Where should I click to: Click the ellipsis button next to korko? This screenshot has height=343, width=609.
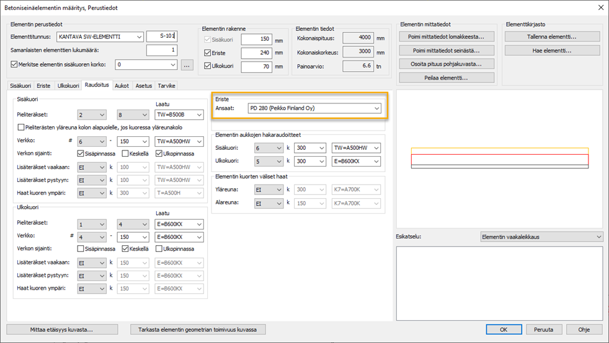click(x=187, y=65)
